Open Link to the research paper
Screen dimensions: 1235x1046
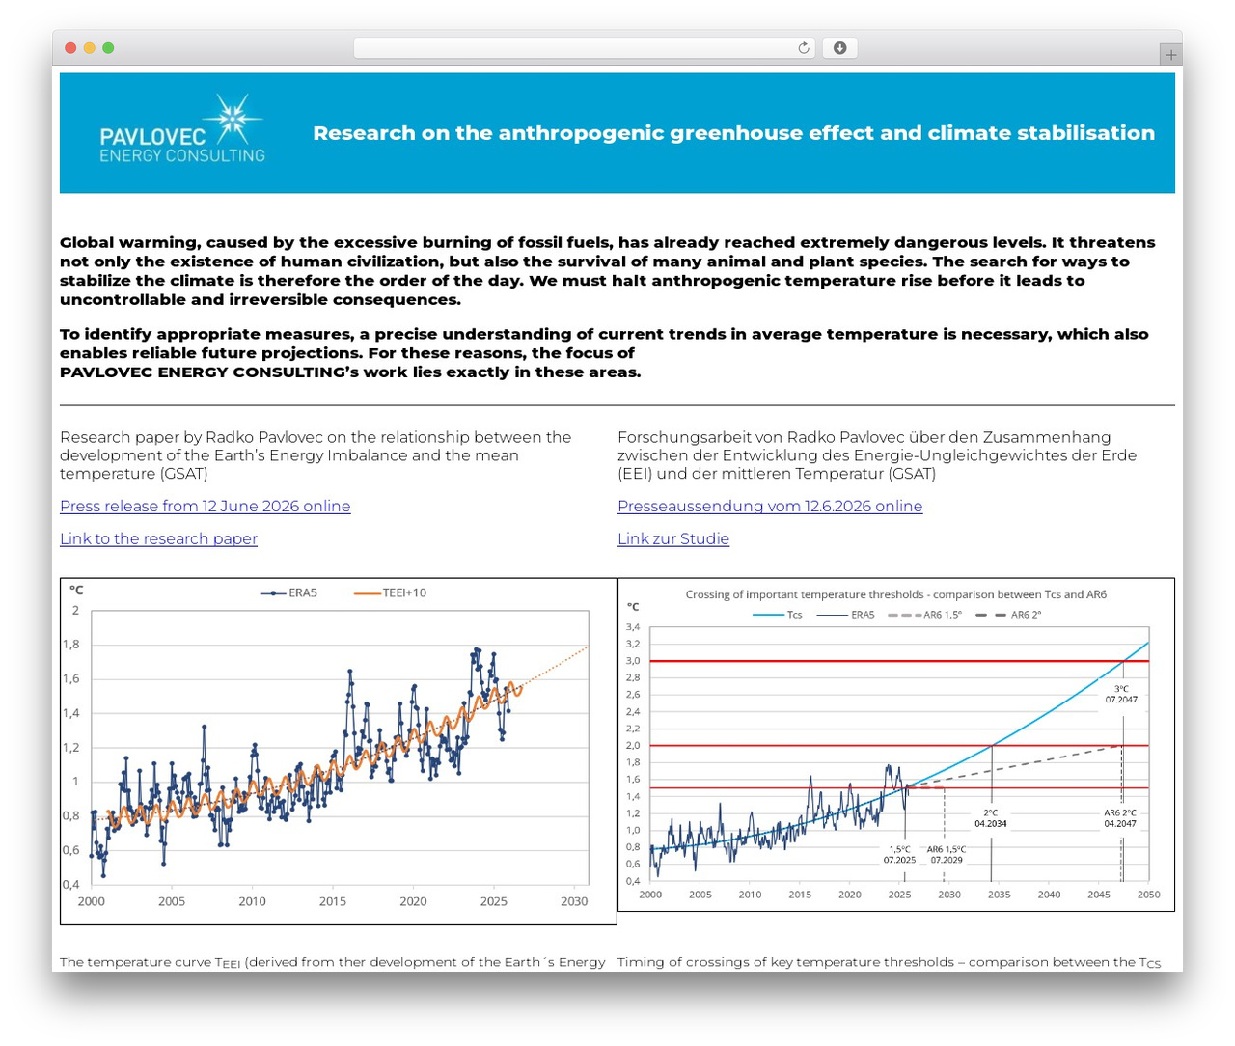[158, 538]
